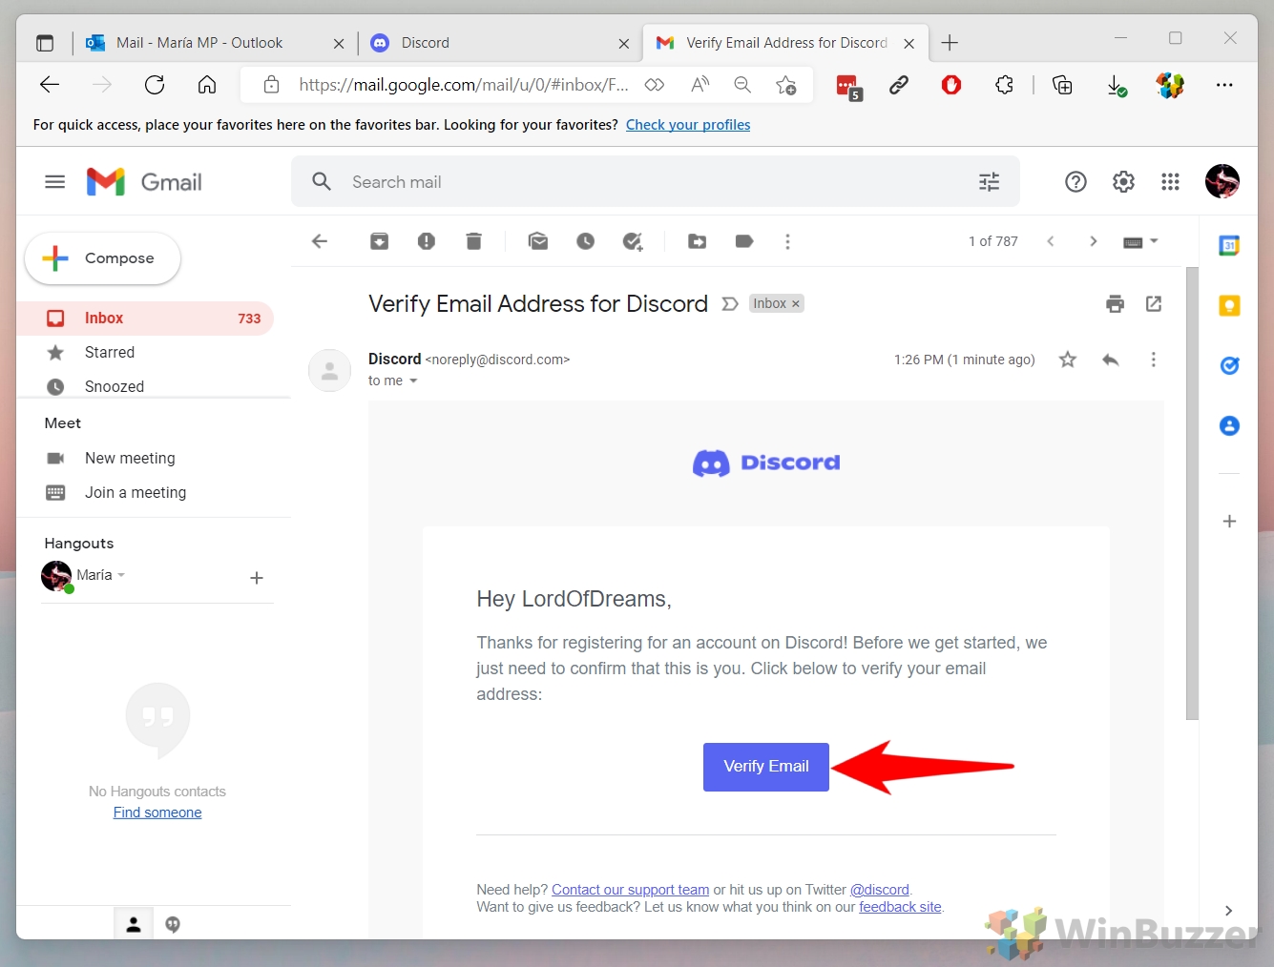Hide side panel chevron

[1228, 911]
